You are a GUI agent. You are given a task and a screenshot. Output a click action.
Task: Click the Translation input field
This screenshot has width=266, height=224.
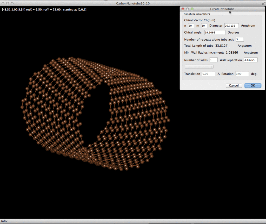click(209, 74)
